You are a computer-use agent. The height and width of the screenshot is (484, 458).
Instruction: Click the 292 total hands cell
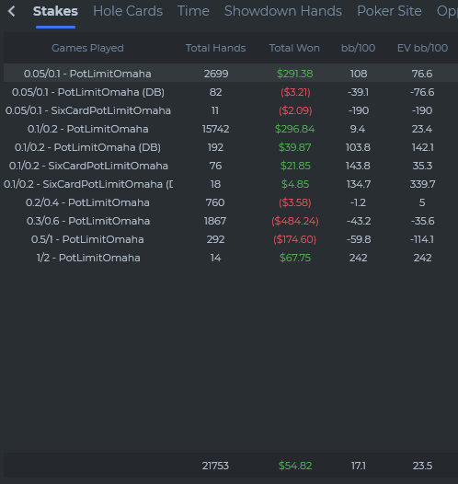(x=215, y=239)
